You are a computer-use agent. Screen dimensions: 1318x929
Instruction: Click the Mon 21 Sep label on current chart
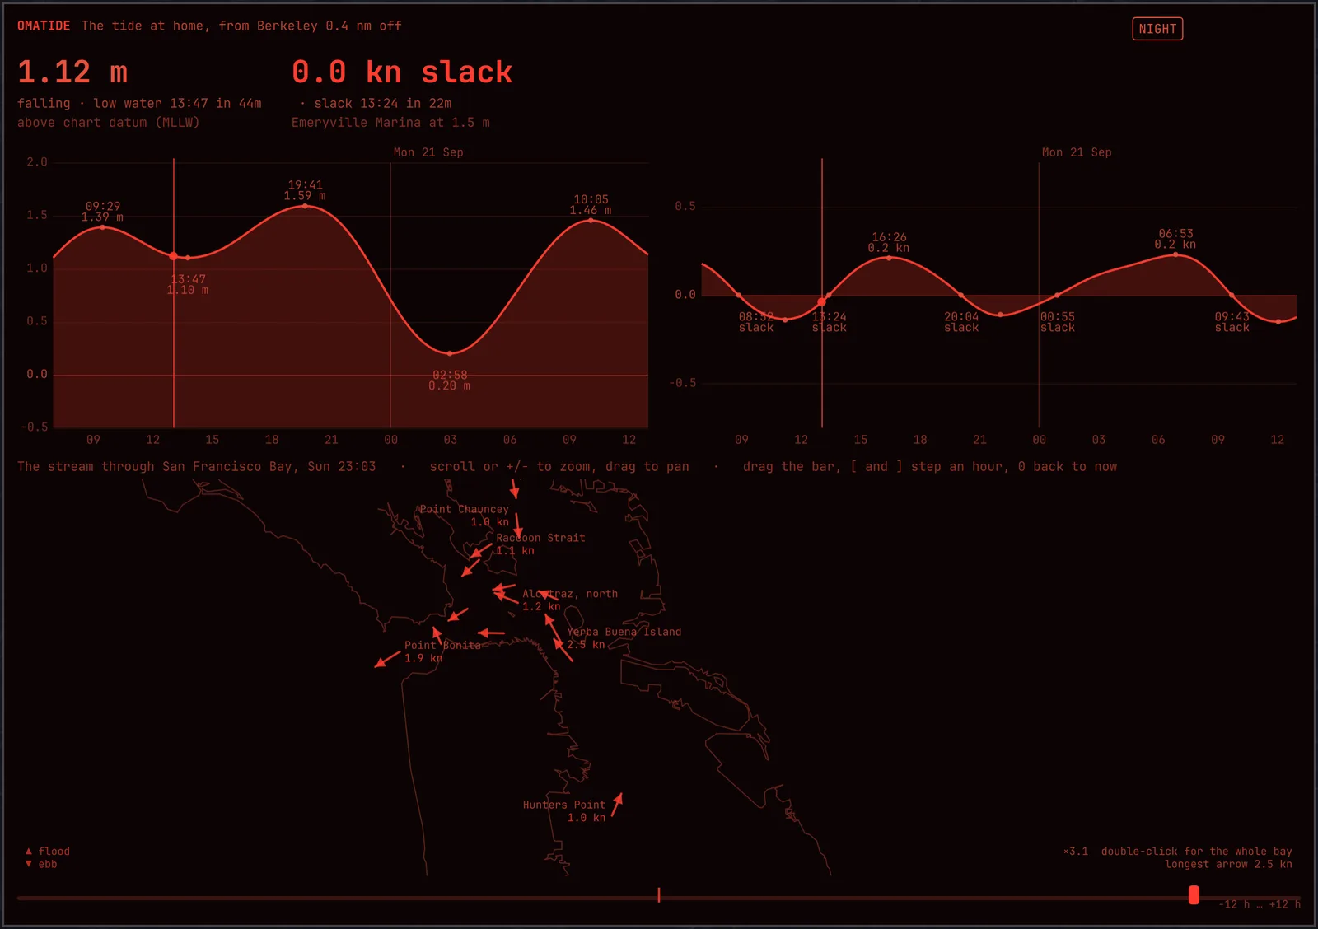pyautogui.click(x=1077, y=152)
